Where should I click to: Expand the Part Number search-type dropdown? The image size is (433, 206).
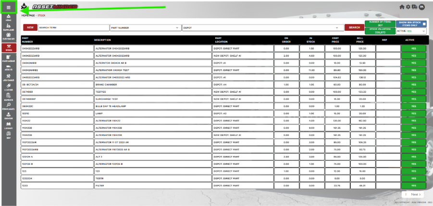[x=145, y=27]
